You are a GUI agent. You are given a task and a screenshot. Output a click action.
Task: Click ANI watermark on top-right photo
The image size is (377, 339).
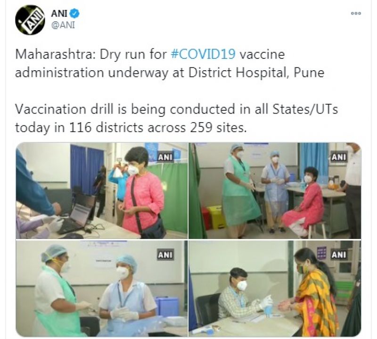(x=338, y=157)
